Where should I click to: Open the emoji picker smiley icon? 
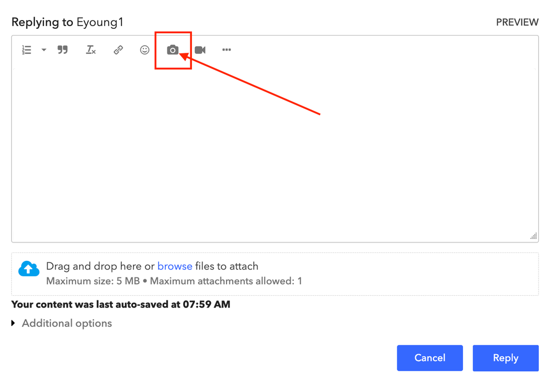point(145,50)
